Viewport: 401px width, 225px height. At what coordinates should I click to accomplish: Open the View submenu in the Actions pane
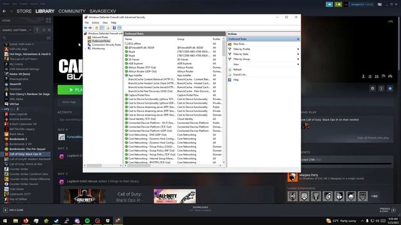click(x=263, y=64)
